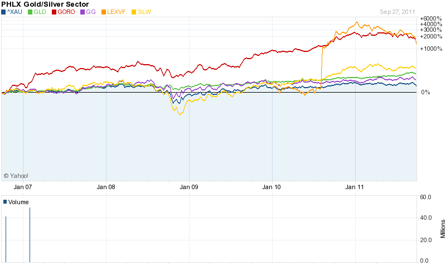Click the +3000% axis value
The width and height of the screenshot is (446, 265).
coord(431,30)
